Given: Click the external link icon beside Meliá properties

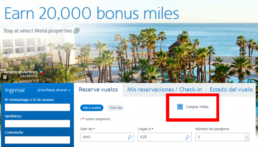Looking at the screenshot, I should (x=76, y=31).
